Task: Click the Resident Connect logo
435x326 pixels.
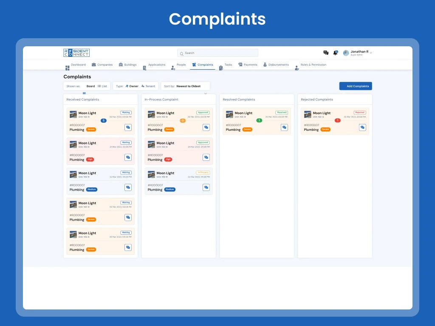Action: click(x=76, y=53)
